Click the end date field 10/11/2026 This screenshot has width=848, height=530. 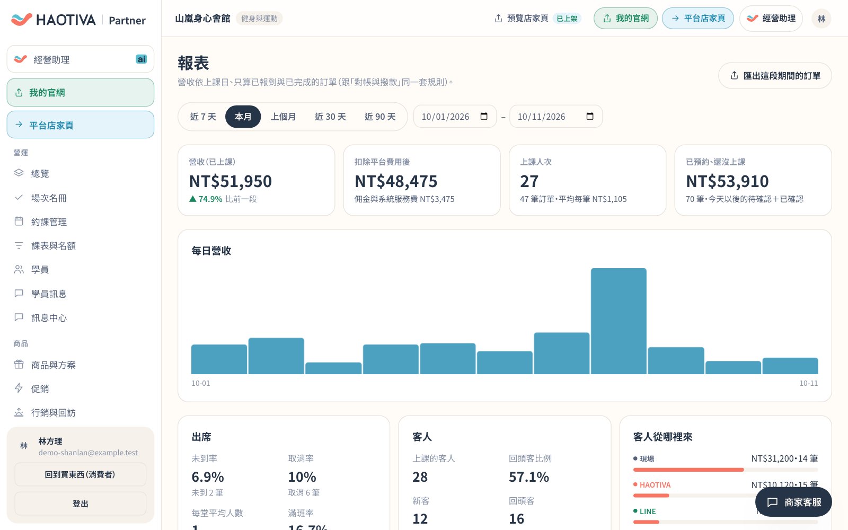556,117
